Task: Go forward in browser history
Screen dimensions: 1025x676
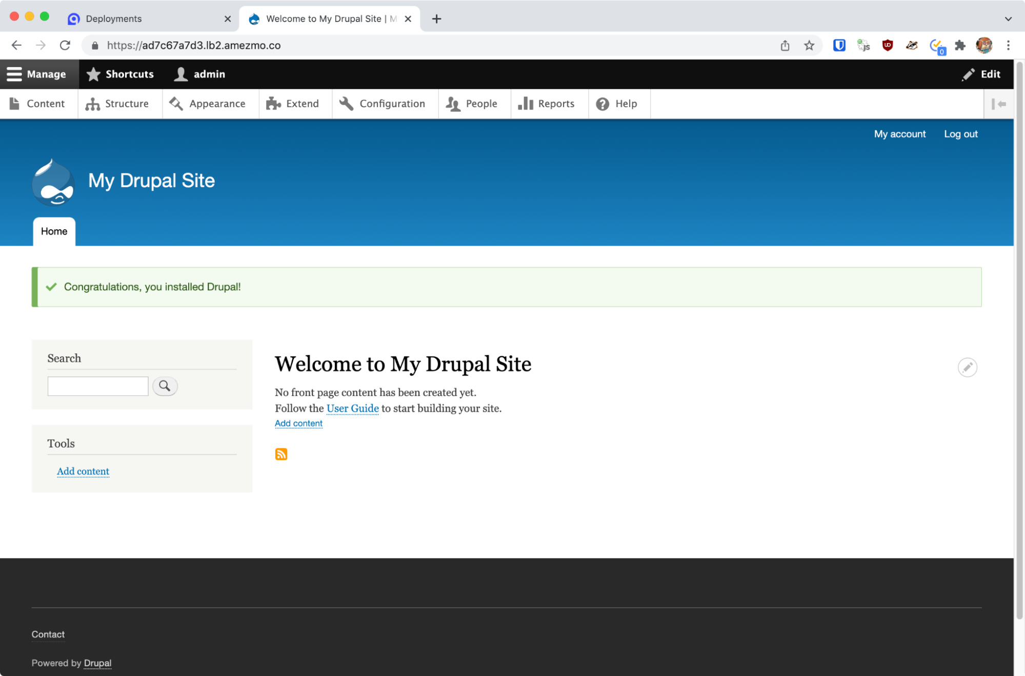Action: pos(41,45)
